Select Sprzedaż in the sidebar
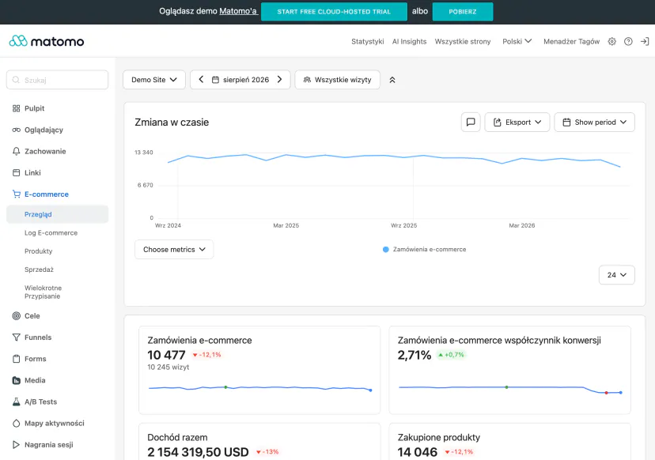Viewport: 655px width, 460px height. (40, 270)
